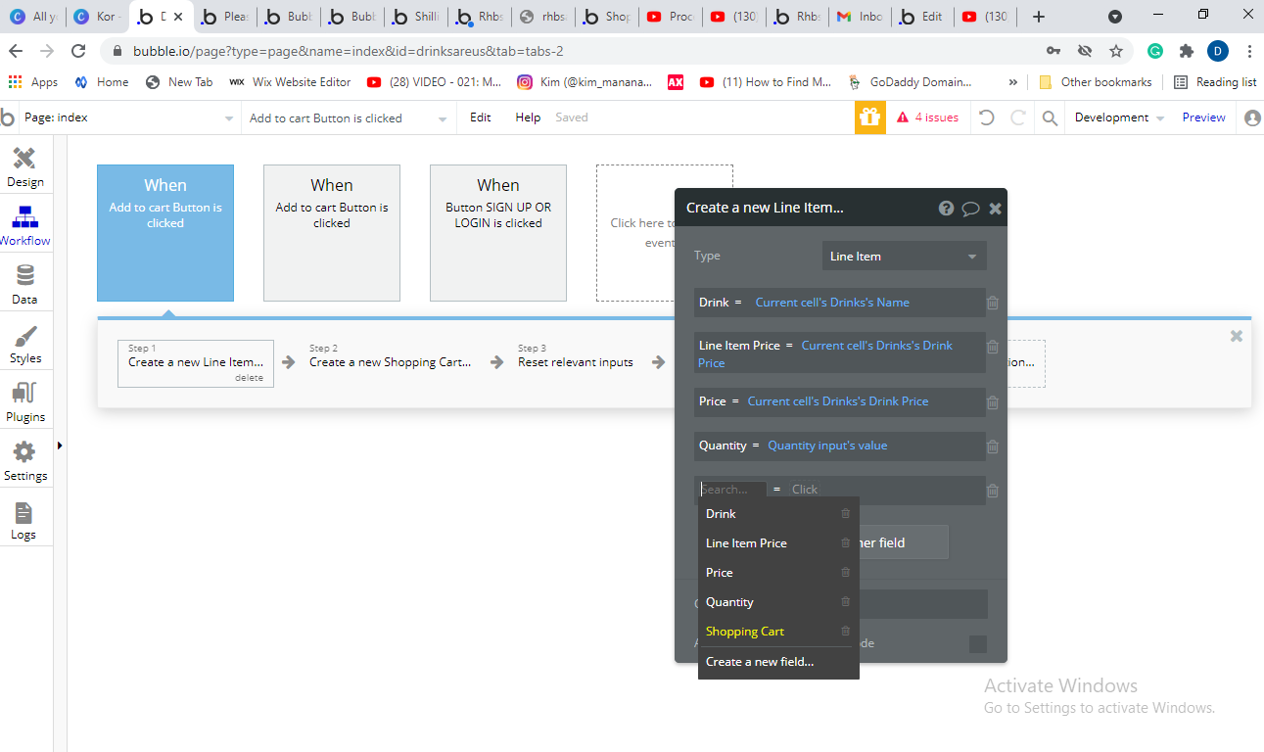This screenshot has width=1264, height=752.
Task: Click the Bubble logo in editor
Action: 8,117
